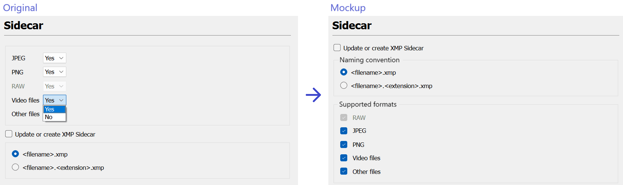Select <filename>.xmp radio in Original panel
This screenshot has height=185, width=623.
coord(15,154)
